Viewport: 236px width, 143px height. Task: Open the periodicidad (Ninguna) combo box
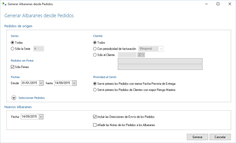click(161, 49)
